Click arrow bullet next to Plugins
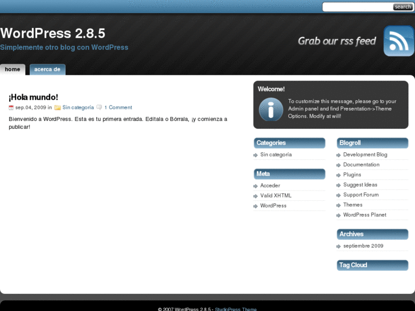Screen dimensions: 415x311 click(x=339, y=175)
